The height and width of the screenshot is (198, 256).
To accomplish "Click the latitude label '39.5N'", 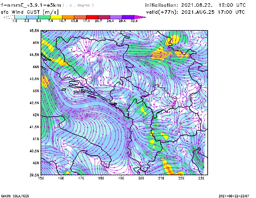I will (x=34, y=175).
